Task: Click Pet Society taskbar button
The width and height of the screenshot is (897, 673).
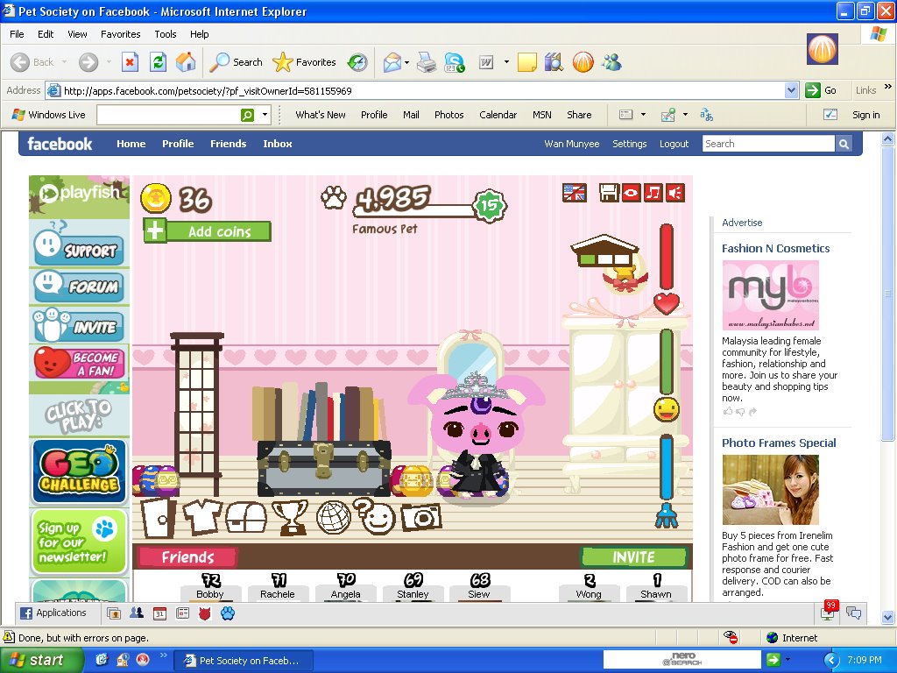Action: coord(244,661)
